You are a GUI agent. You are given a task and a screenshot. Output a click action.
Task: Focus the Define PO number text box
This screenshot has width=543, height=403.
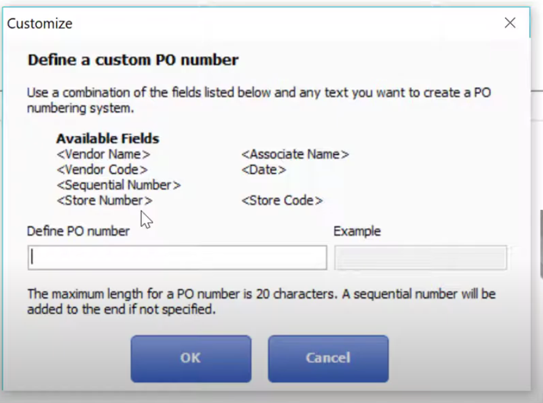tap(177, 257)
